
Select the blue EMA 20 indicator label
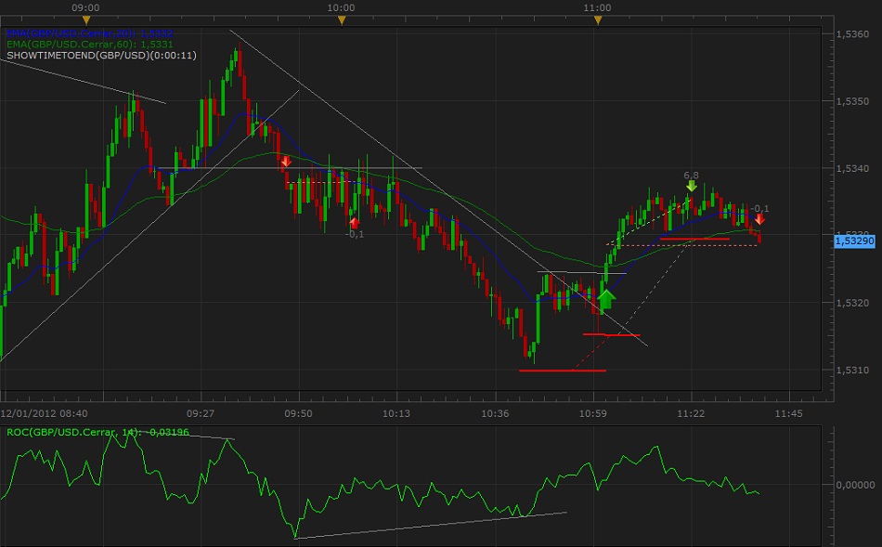click(89, 33)
